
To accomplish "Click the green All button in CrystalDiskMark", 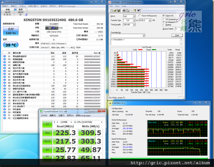I will (47, 124).
